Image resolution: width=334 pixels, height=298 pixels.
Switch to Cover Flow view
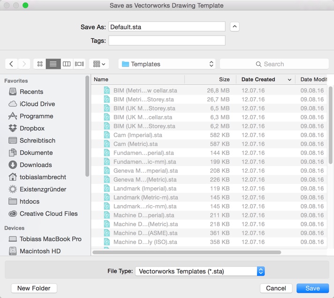point(79,64)
